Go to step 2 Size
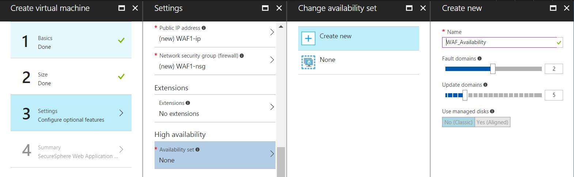The image size is (574, 177). [71, 76]
